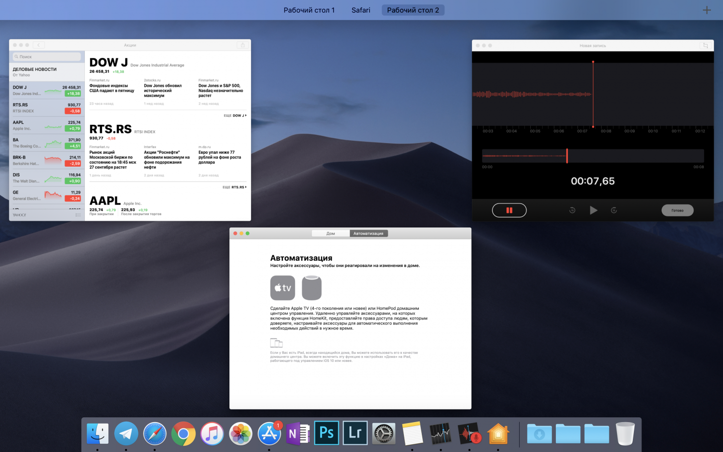
Task: Click list edit icon at Stocks sidebar bottom
Action: [78, 215]
